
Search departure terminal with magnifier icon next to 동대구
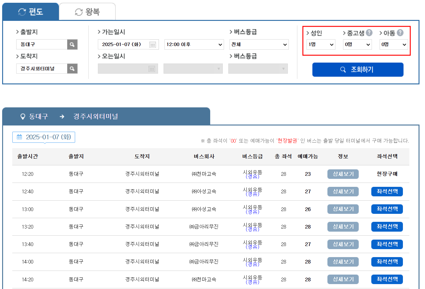pos(72,44)
